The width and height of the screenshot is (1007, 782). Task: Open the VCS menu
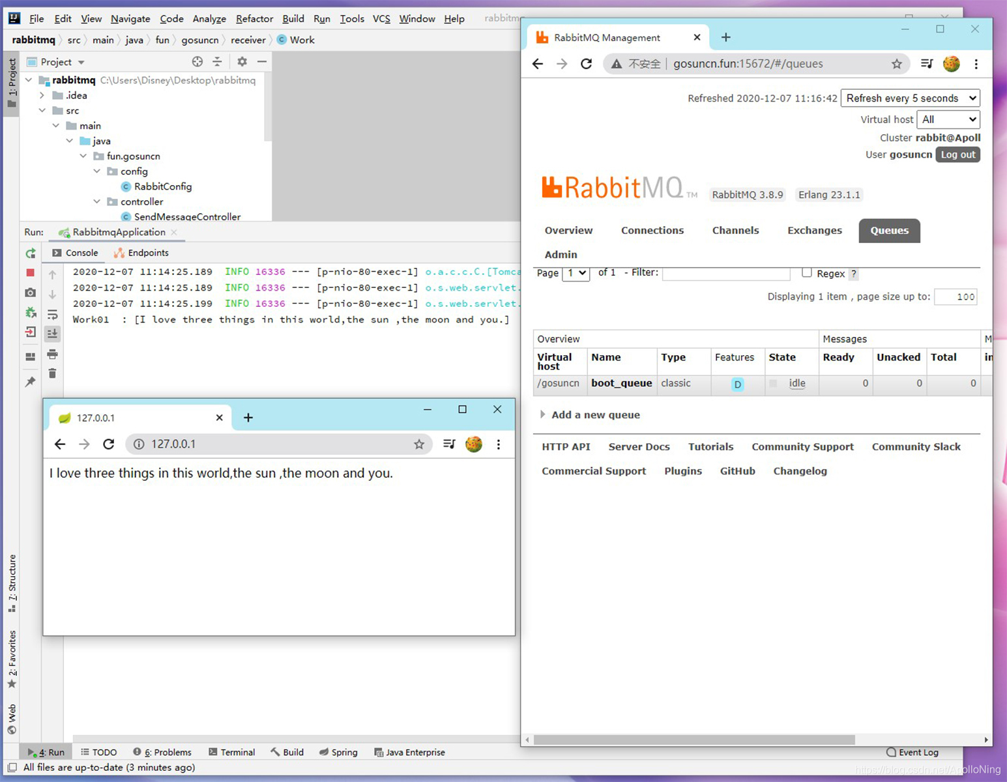[x=381, y=19]
